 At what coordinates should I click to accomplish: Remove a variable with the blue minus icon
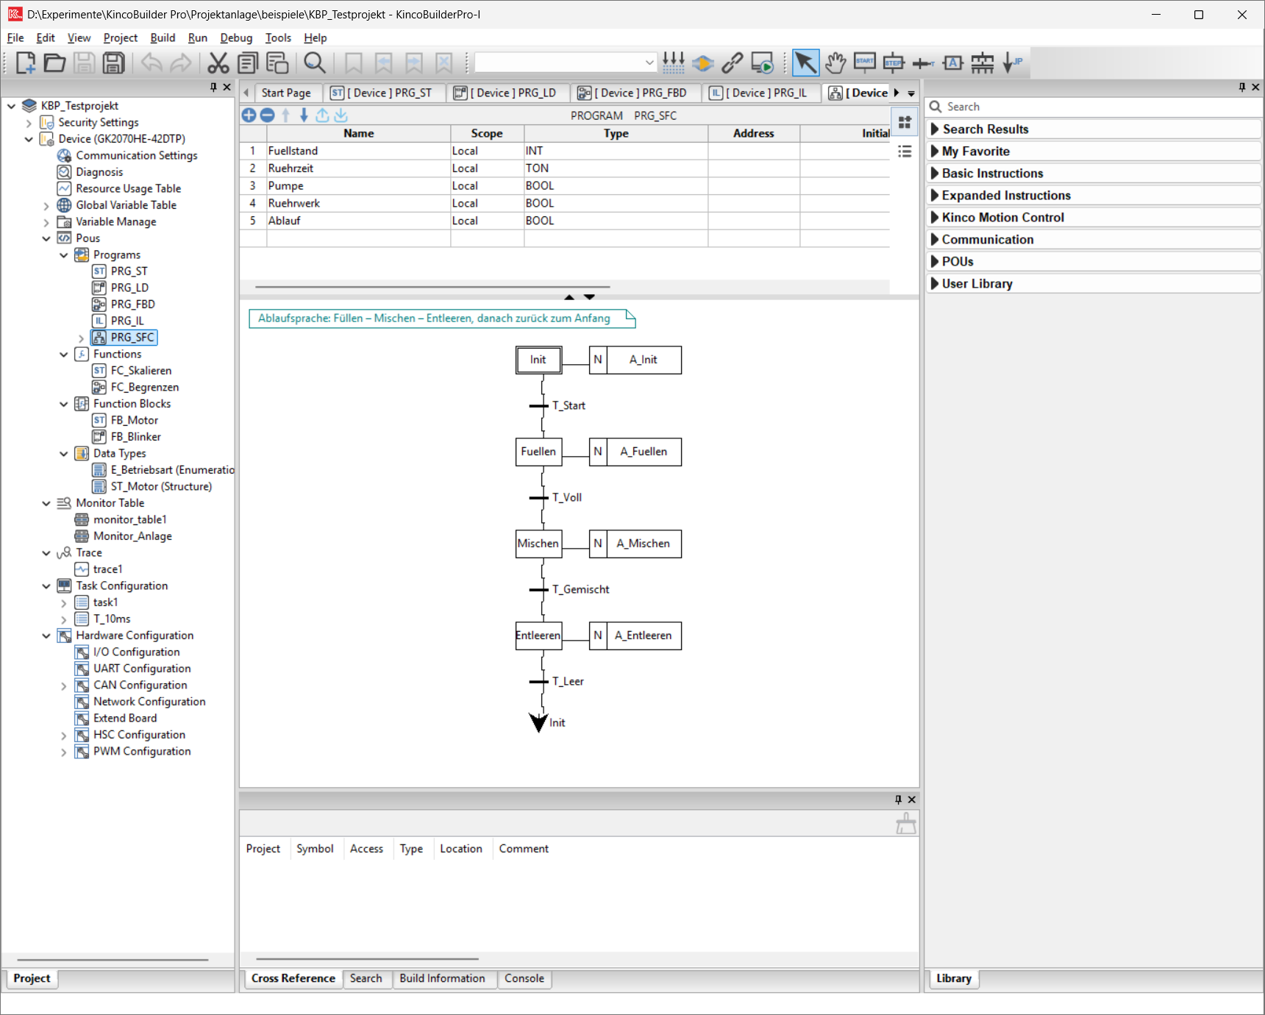coord(268,115)
